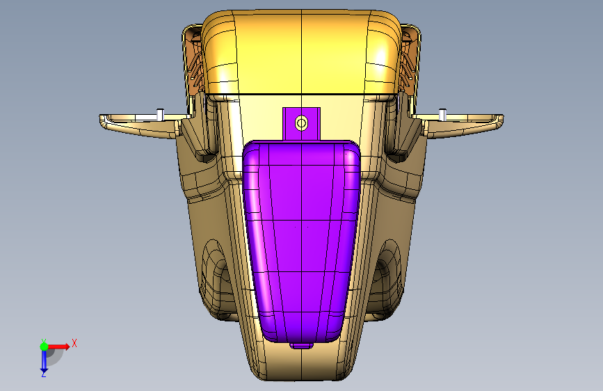Select the small tab at the purple panel's bottom
603x391 pixels.
(x=301, y=346)
